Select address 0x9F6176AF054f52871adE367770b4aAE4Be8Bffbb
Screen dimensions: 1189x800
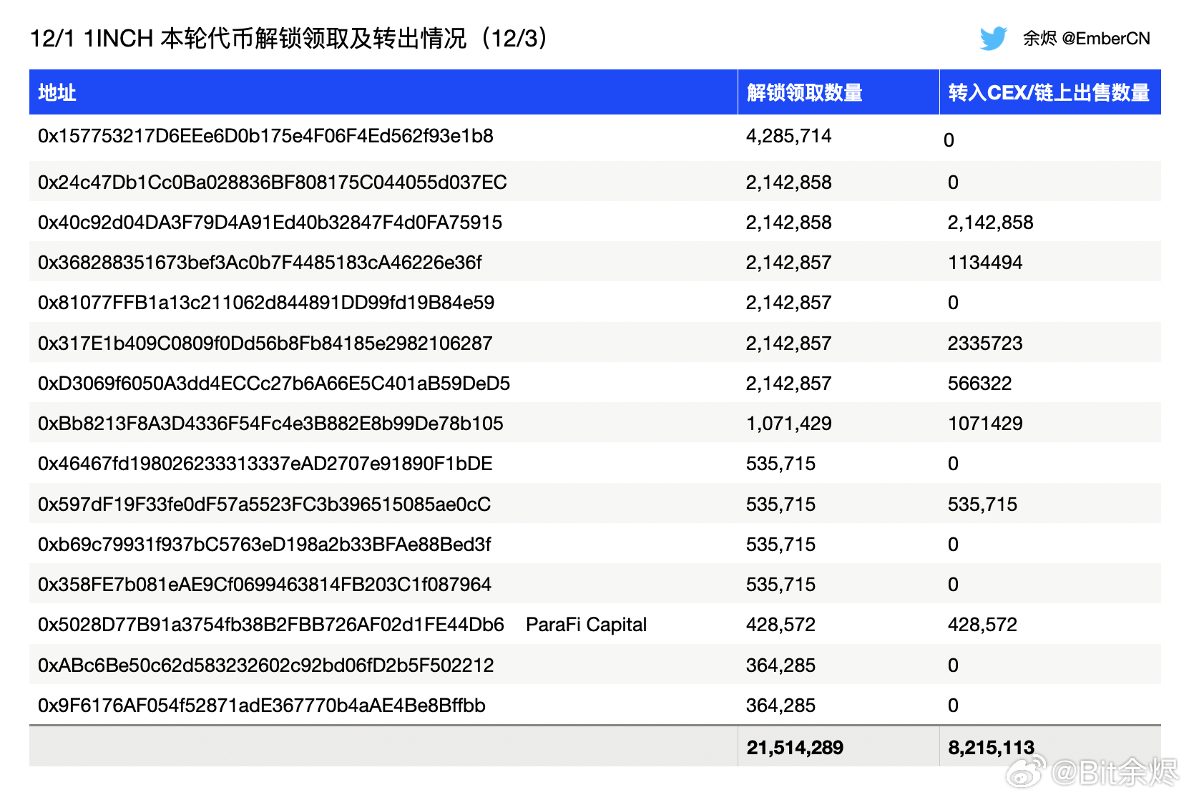point(261,706)
